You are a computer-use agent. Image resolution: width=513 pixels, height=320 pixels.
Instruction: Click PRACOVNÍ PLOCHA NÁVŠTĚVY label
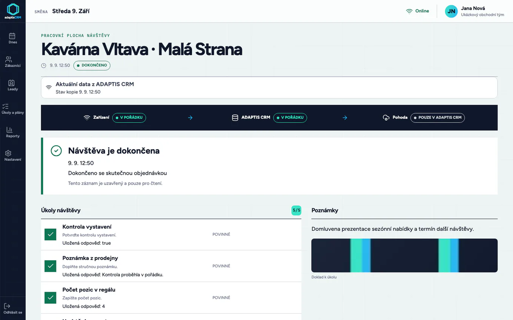pos(75,35)
